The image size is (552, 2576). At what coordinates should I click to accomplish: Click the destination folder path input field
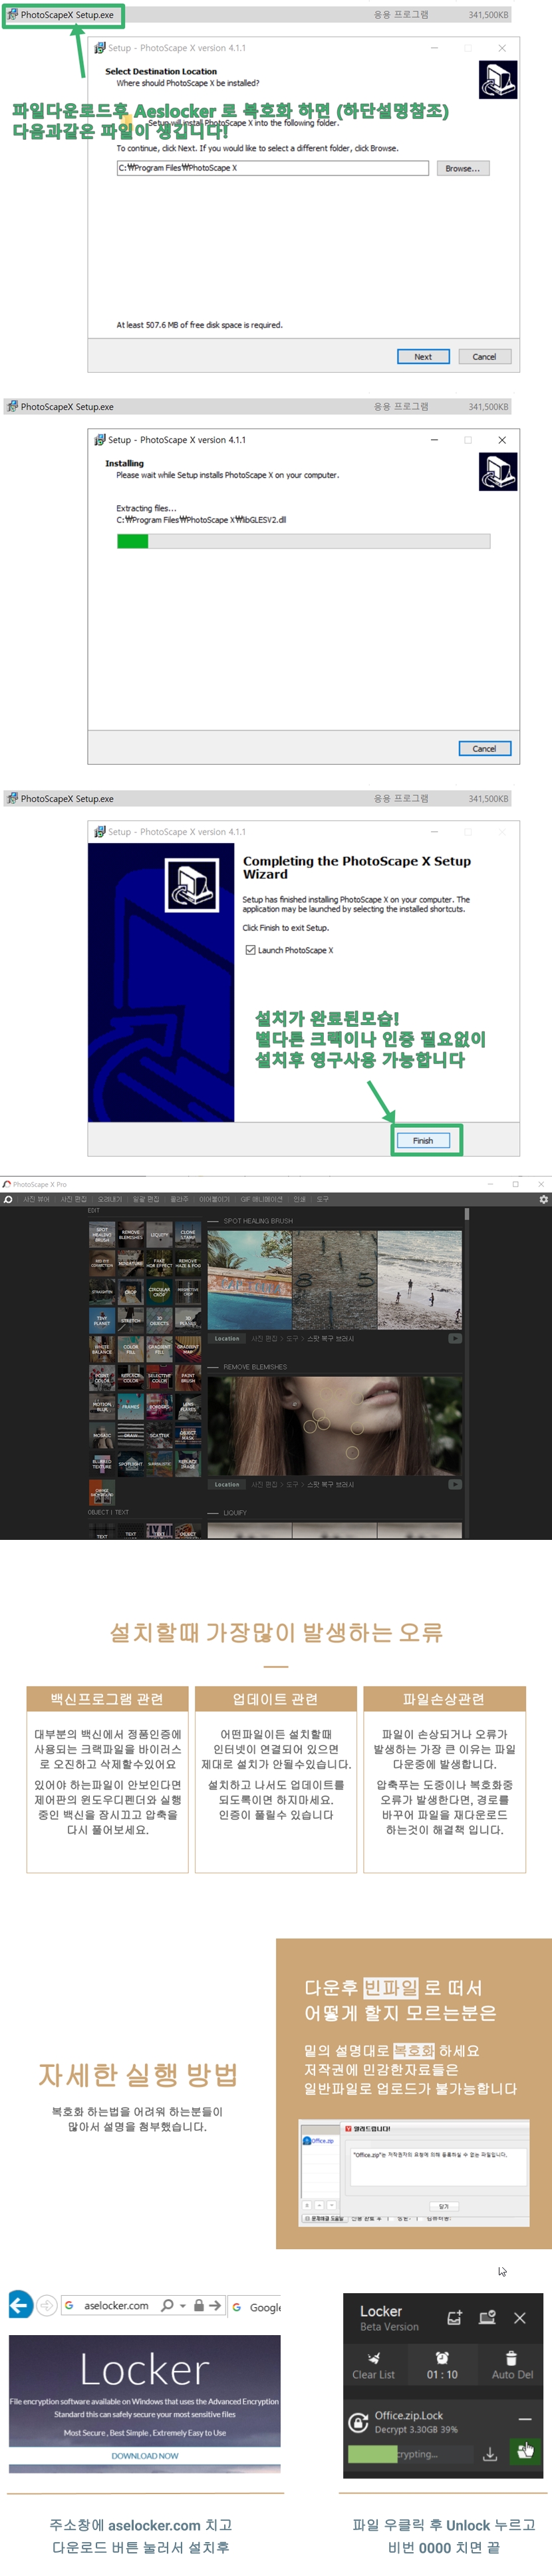pos(272,168)
